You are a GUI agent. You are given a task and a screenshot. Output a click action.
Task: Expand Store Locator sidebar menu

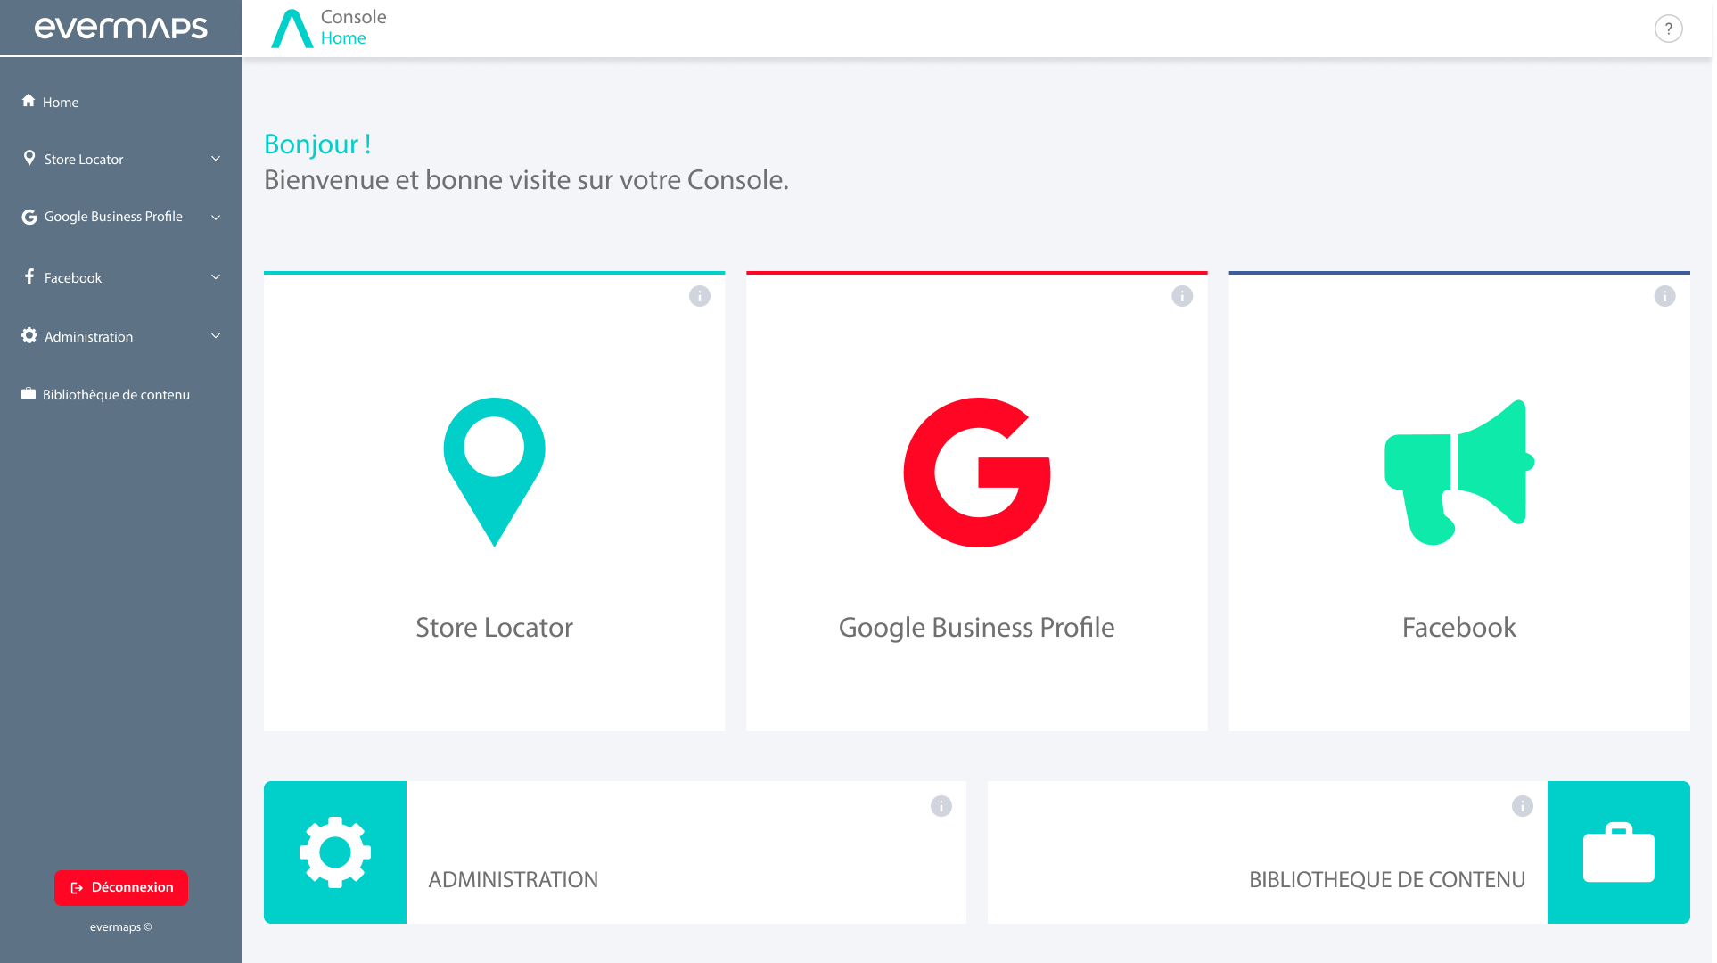[216, 159]
